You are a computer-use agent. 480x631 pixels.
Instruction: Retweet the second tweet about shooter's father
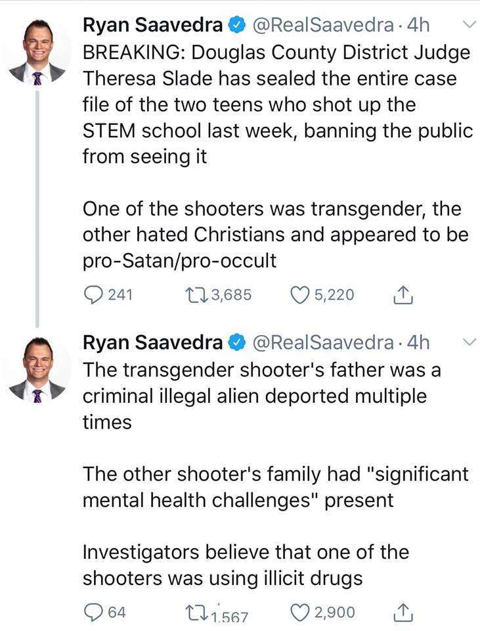(x=192, y=613)
